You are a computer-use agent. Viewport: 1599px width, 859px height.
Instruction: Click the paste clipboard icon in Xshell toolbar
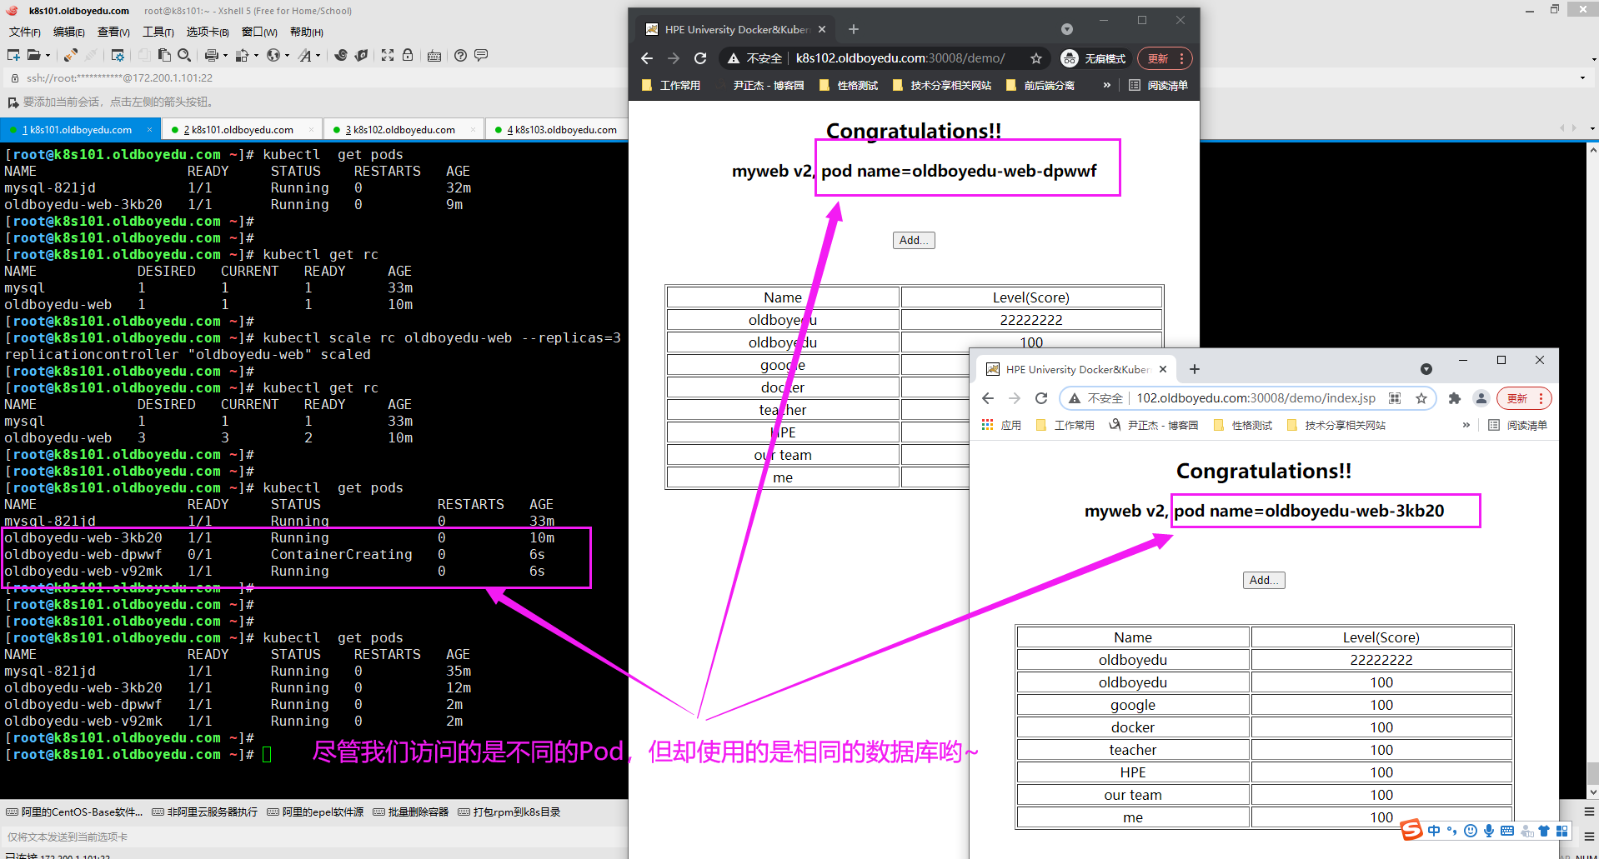(x=164, y=55)
